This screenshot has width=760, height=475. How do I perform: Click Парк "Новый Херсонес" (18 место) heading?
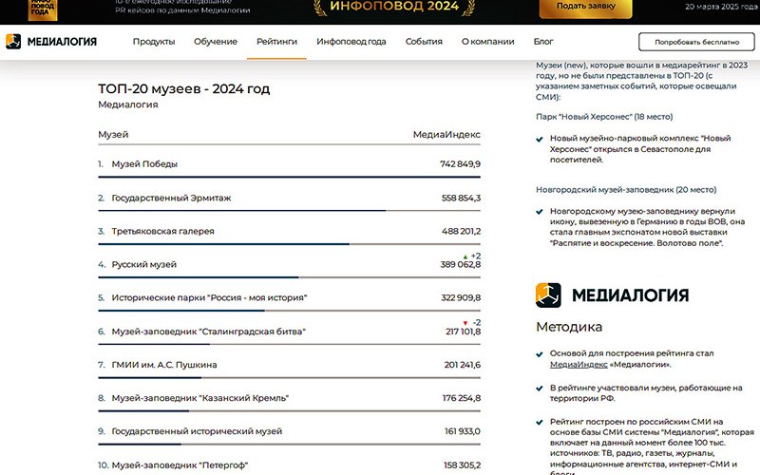pos(604,117)
